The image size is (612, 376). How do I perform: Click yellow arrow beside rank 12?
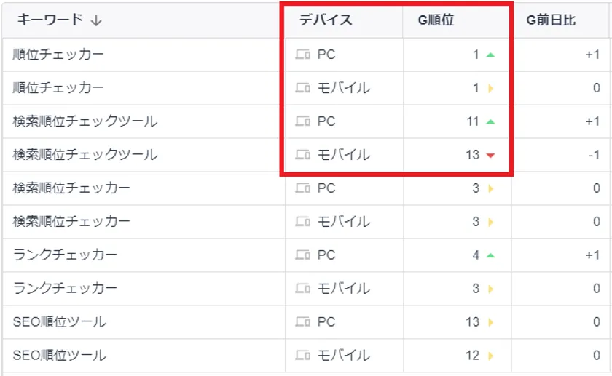(x=490, y=356)
